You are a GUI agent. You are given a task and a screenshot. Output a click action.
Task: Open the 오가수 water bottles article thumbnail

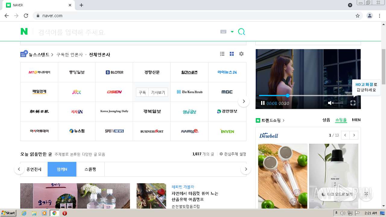75,196
